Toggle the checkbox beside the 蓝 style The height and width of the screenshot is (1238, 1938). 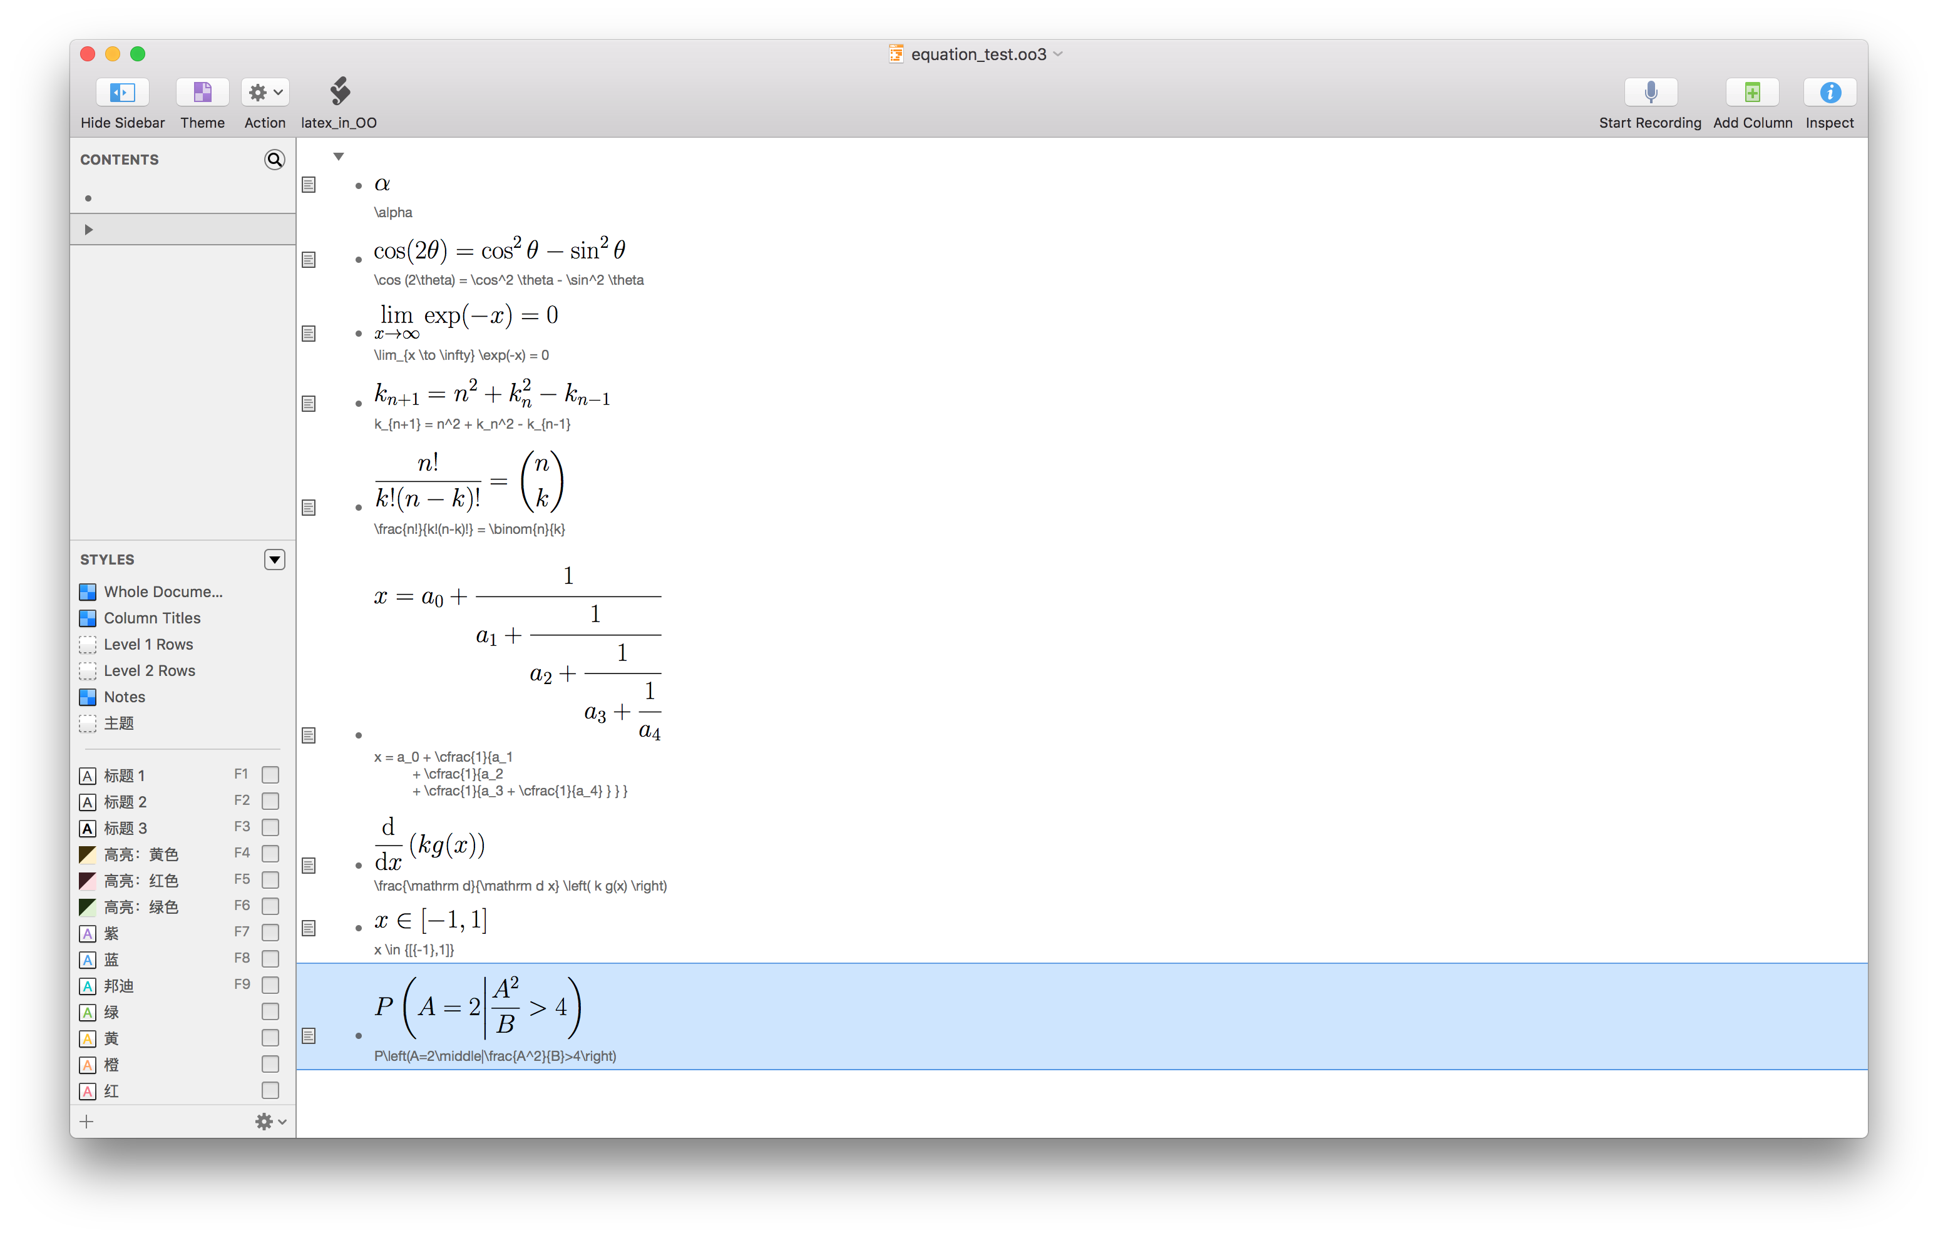[270, 959]
